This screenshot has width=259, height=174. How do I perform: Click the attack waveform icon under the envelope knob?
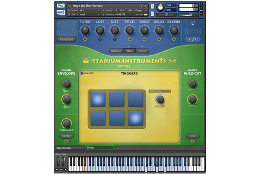pos(66,91)
